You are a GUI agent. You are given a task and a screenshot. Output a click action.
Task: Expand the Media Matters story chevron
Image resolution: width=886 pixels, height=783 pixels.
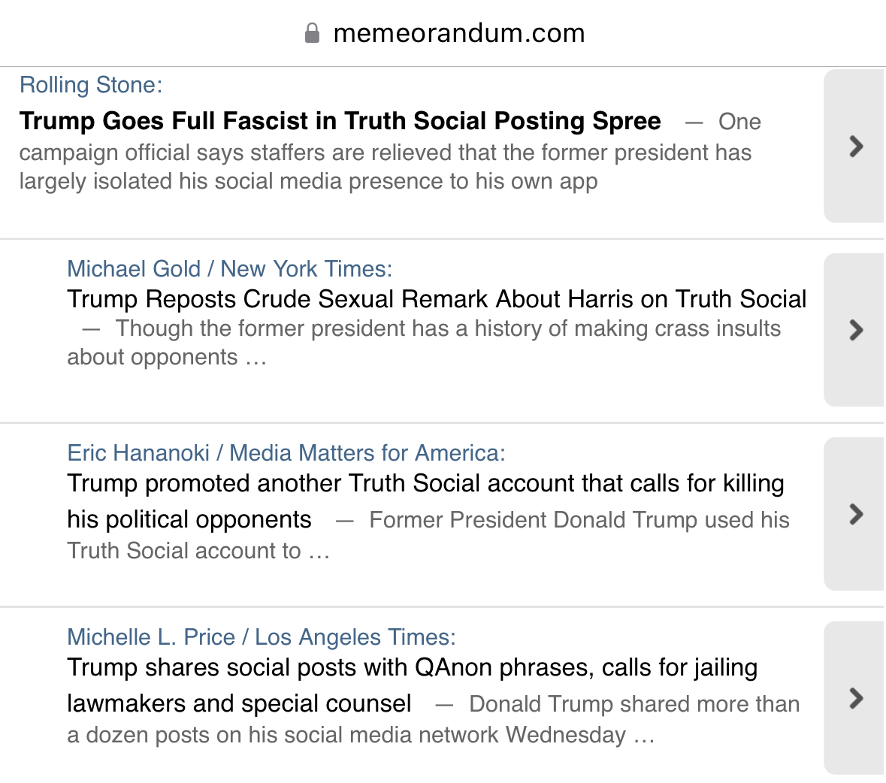tap(855, 514)
